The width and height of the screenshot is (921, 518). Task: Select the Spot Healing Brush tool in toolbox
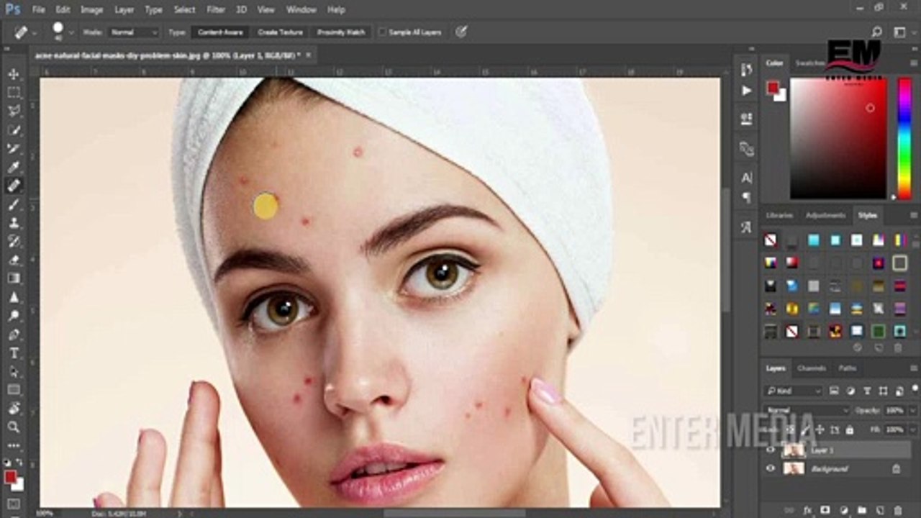click(14, 186)
